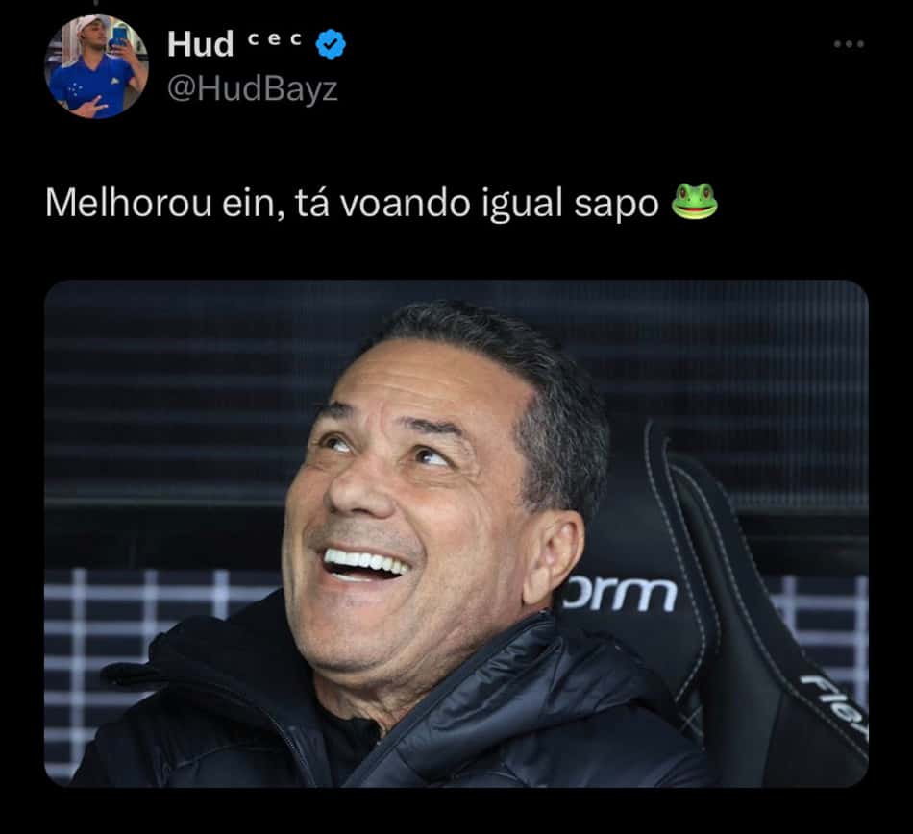Click the small 'cec' text after Hud
This screenshot has height=834, width=913.
click(x=274, y=39)
